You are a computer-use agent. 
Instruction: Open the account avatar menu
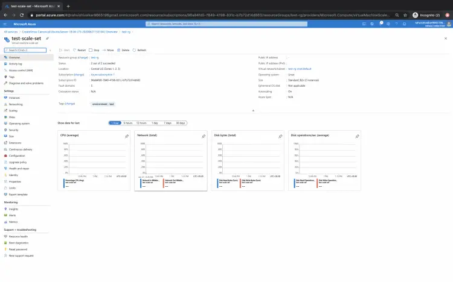click(449, 24)
